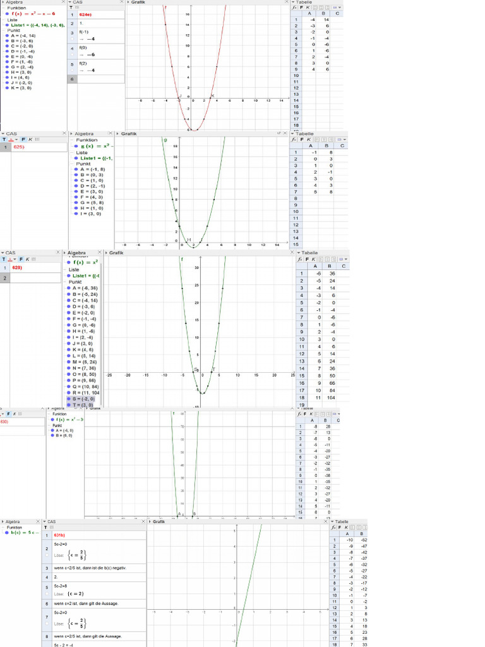Toggle the output marker of CAS row f(-1)
The width and height of the screenshot is (485, 647).
72,39
